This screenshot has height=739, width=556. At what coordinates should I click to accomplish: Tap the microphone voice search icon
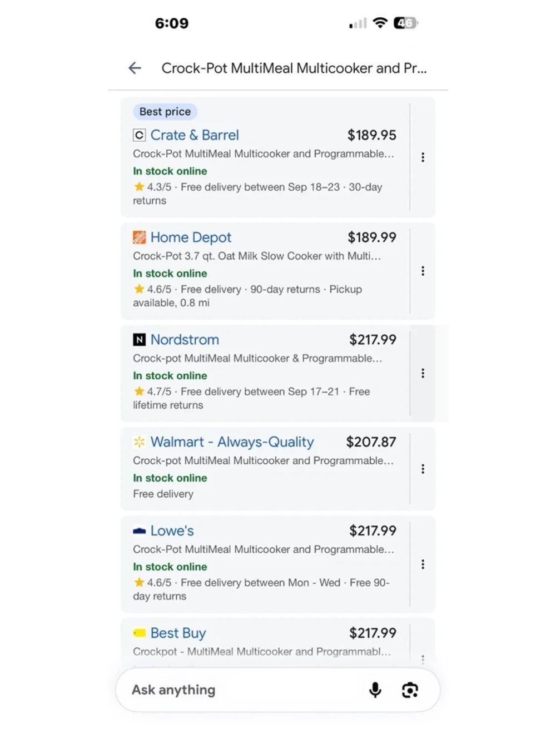(375, 690)
